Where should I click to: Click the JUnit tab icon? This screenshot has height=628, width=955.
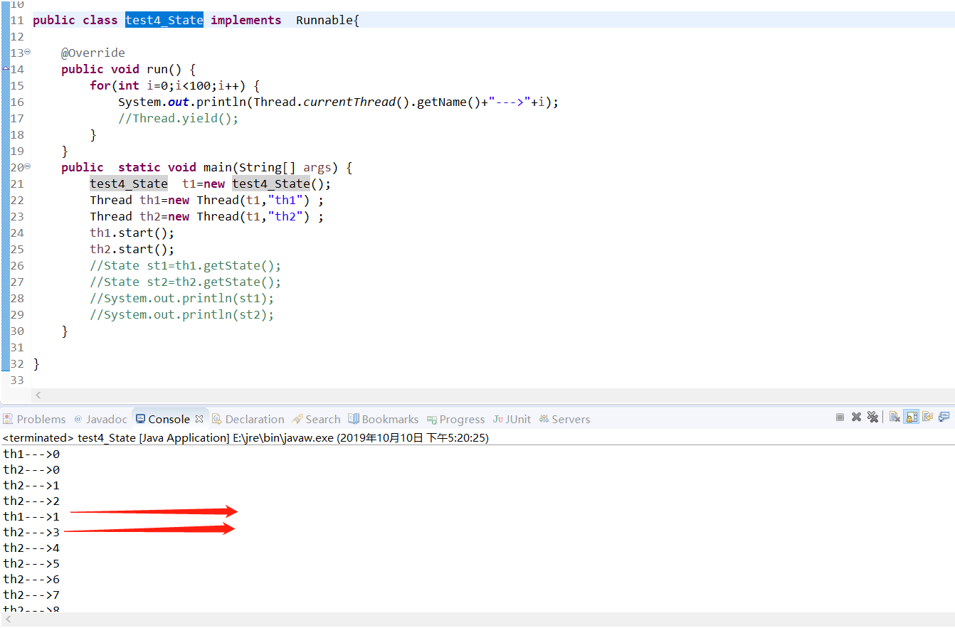(x=498, y=419)
